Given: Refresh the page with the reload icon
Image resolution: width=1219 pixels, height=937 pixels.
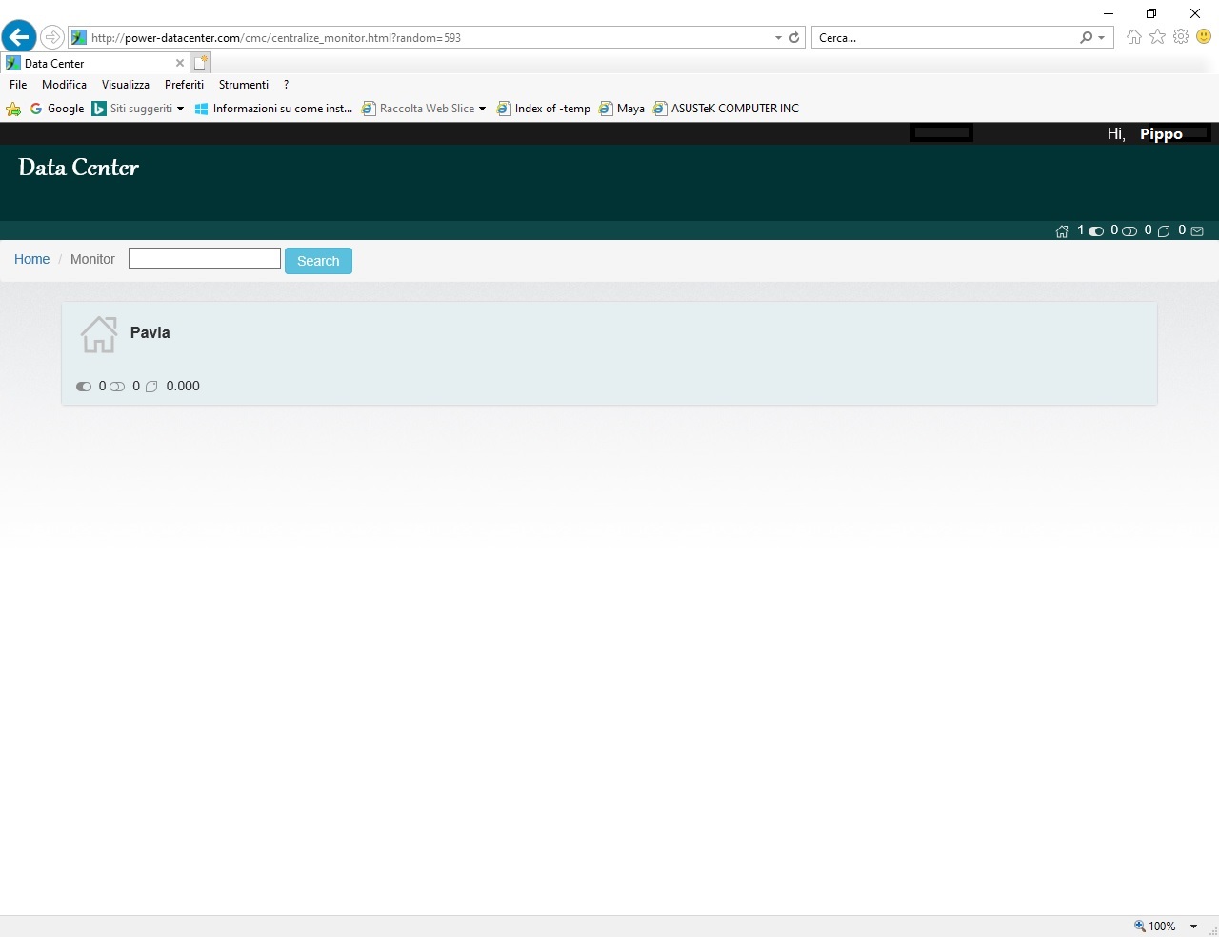Looking at the screenshot, I should point(794,38).
